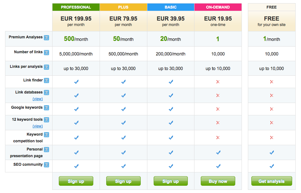Open help icon for 12 keyword tools
301x193 pixels.
click(46, 120)
